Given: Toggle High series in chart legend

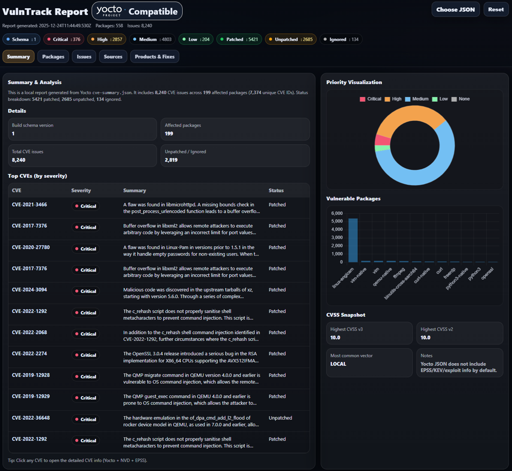Looking at the screenshot, I should [x=393, y=99].
